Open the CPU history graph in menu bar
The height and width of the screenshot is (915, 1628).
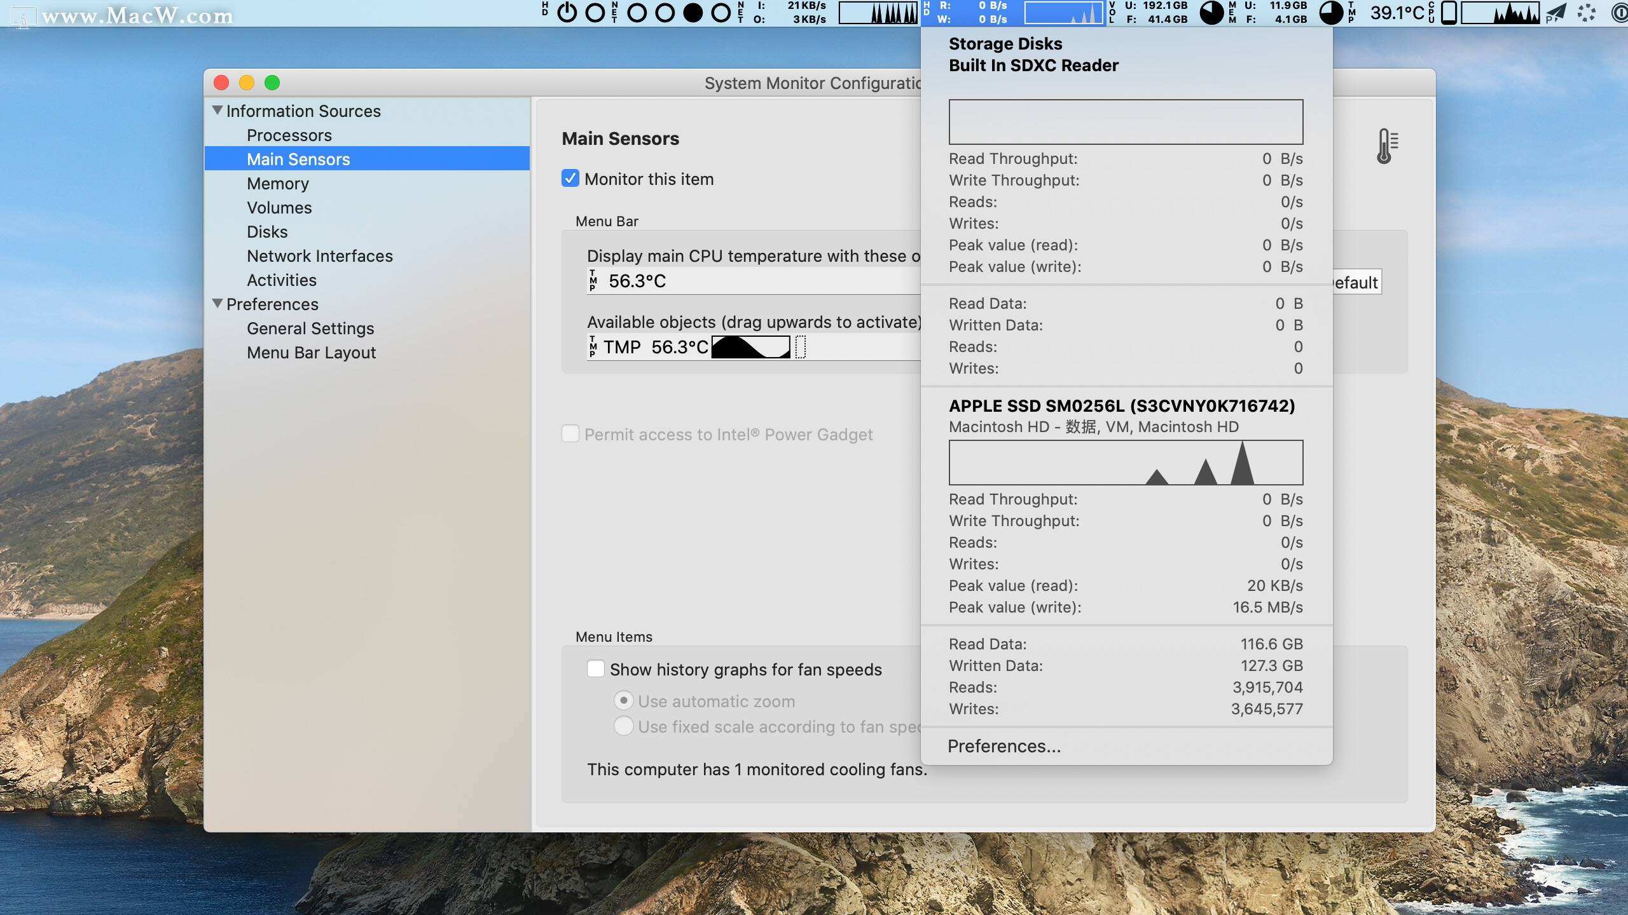tap(1500, 13)
